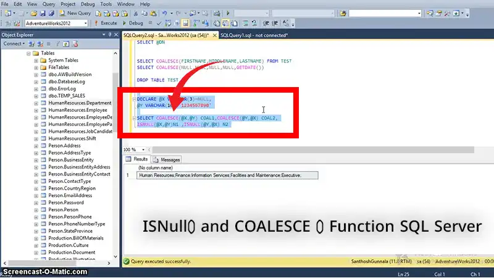Viewport: 494px width, 278px height.
Task: Click the DROP TABLE TEST line
Action: pyautogui.click(x=157, y=80)
